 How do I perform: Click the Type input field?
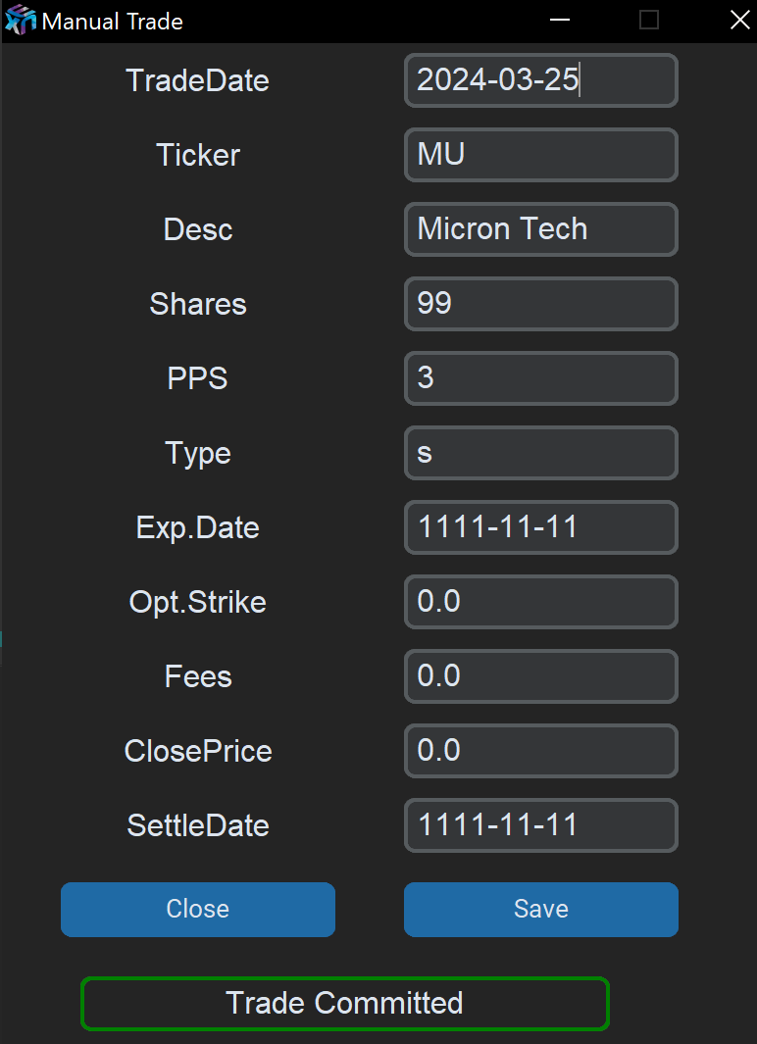(540, 453)
